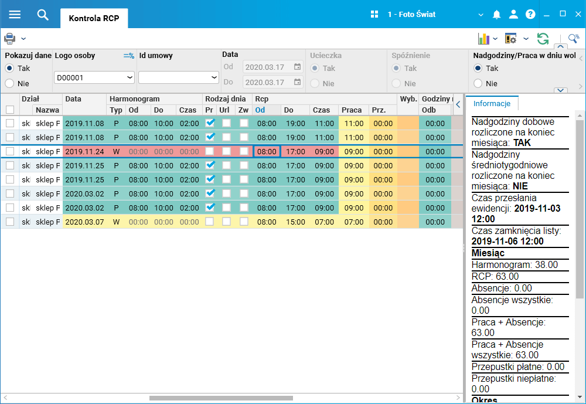Tick the row checkbox for 2019.11.24
The width and height of the screenshot is (586, 404).
click(10, 151)
